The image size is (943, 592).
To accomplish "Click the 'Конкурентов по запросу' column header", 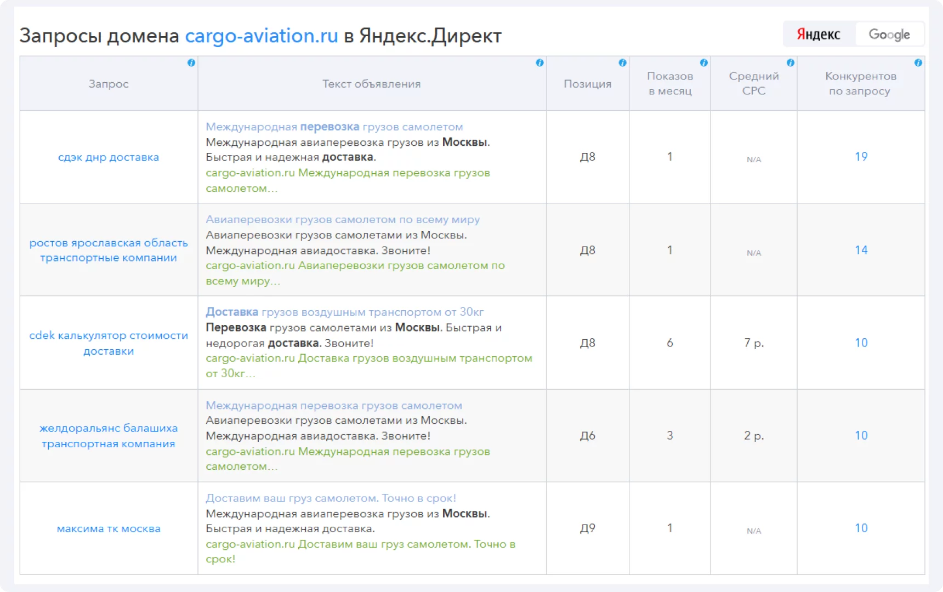I will tap(861, 83).
